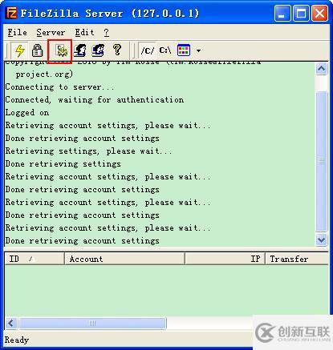Open the File menu
Viewport: 333px width, 350px height.
click(x=17, y=33)
